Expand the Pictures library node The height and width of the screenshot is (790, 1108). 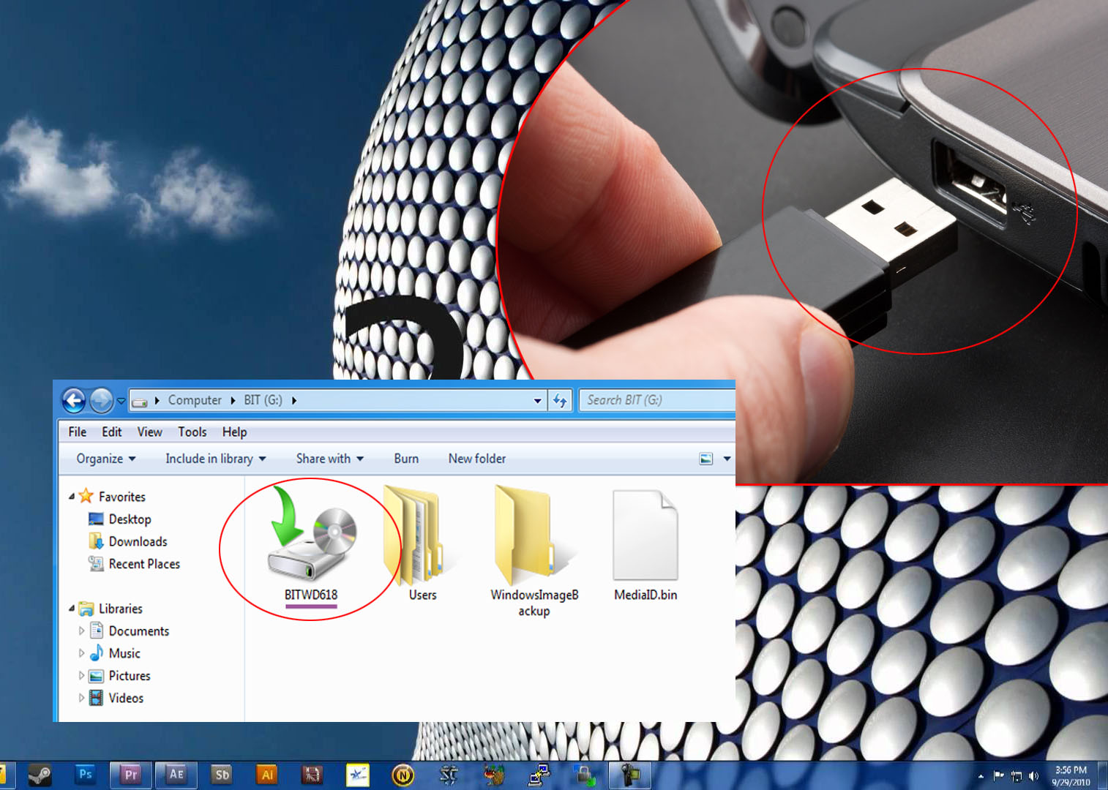click(81, 676)
